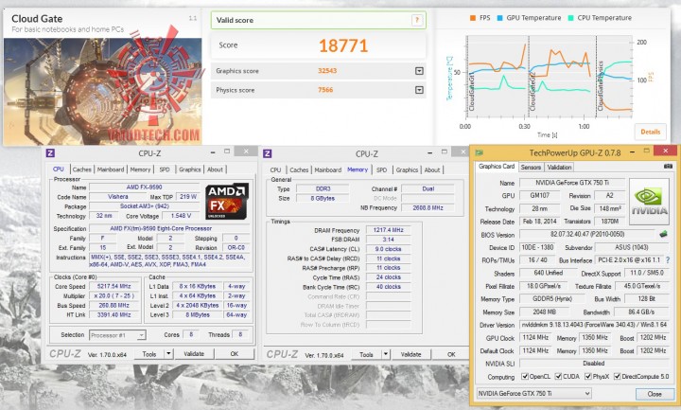The image size is (681, 410).
Task: Select CPU tab in the CPU-Z Memory window
Action: (276, 170)
